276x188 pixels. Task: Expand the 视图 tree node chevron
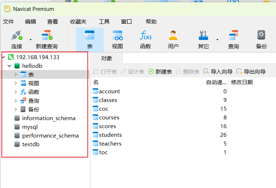click(x=16, y=83)
